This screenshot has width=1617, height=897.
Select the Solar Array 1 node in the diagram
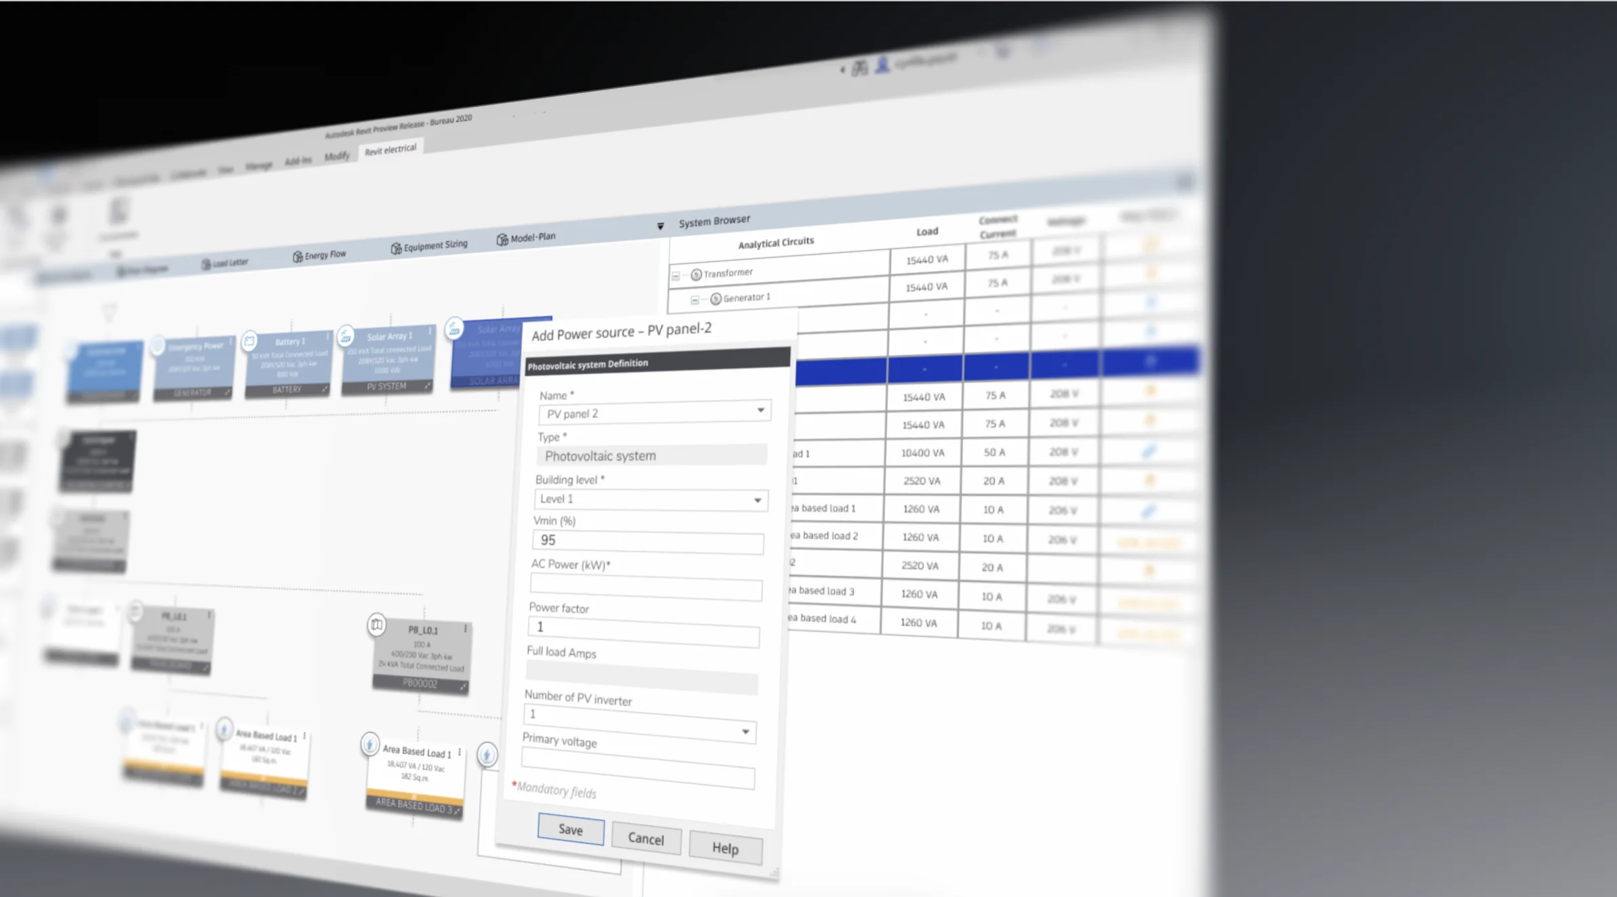tap(387, 360)
